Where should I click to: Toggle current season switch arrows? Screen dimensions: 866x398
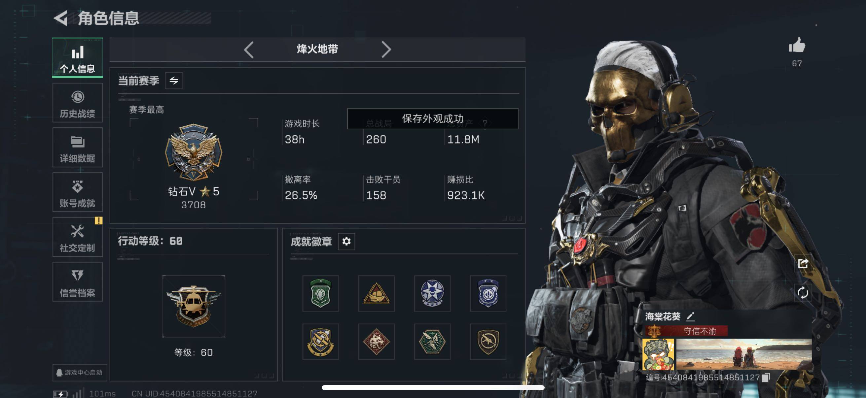click(x=174, y=81)
